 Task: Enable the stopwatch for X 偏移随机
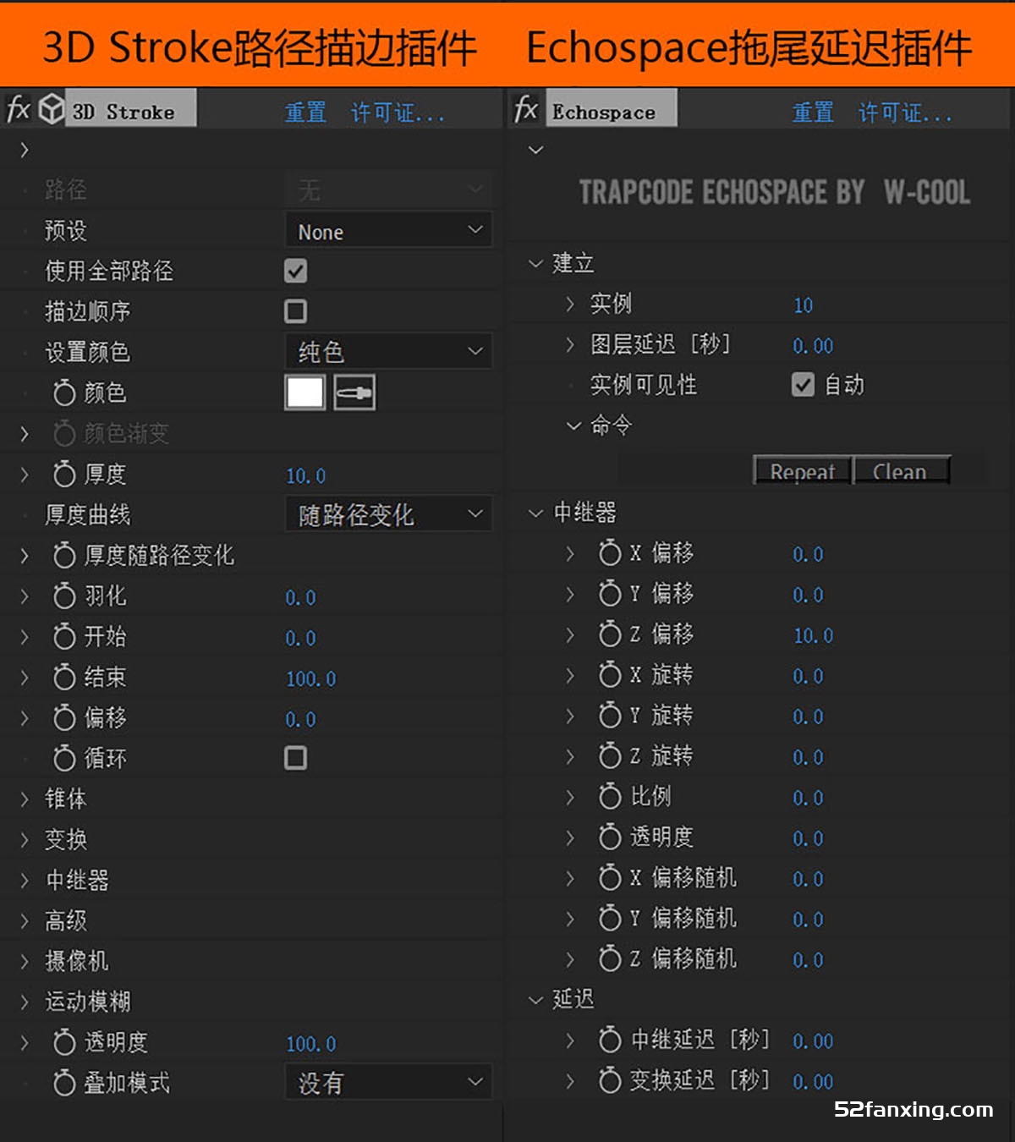(610, 878)
